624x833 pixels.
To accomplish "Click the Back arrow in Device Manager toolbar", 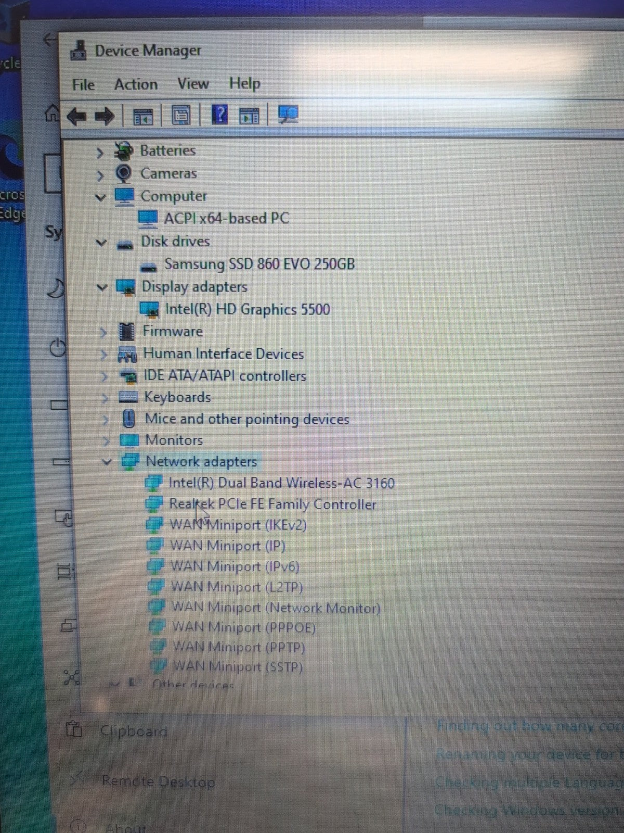I will point(76,116).
